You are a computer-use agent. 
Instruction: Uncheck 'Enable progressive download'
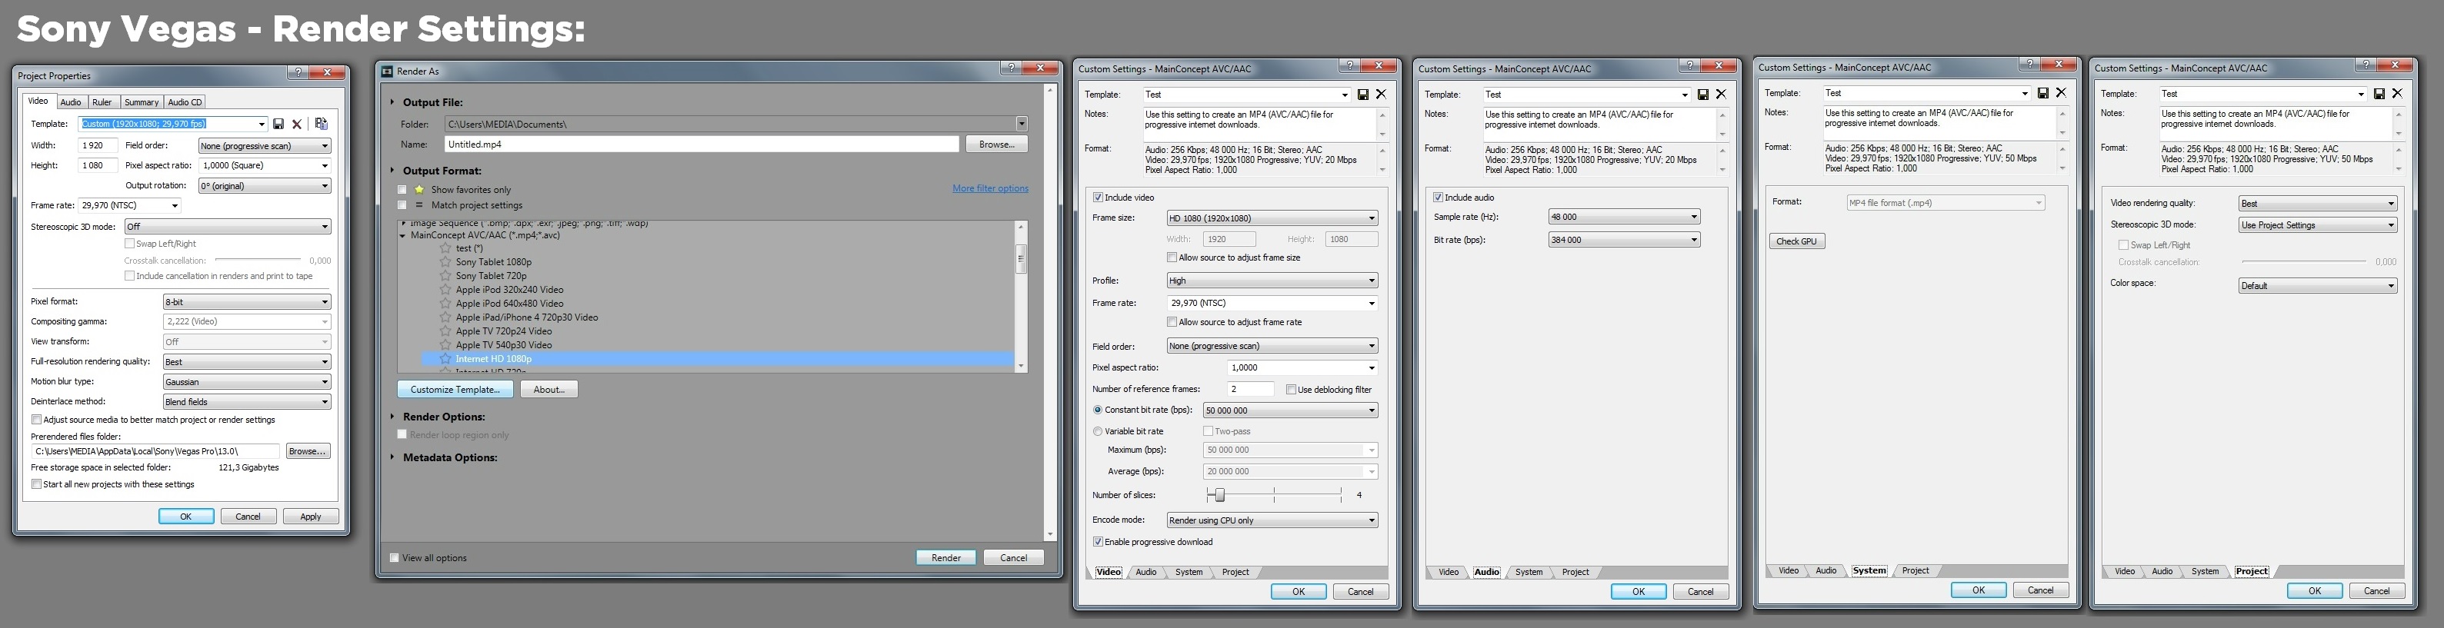click(1098, 542)
